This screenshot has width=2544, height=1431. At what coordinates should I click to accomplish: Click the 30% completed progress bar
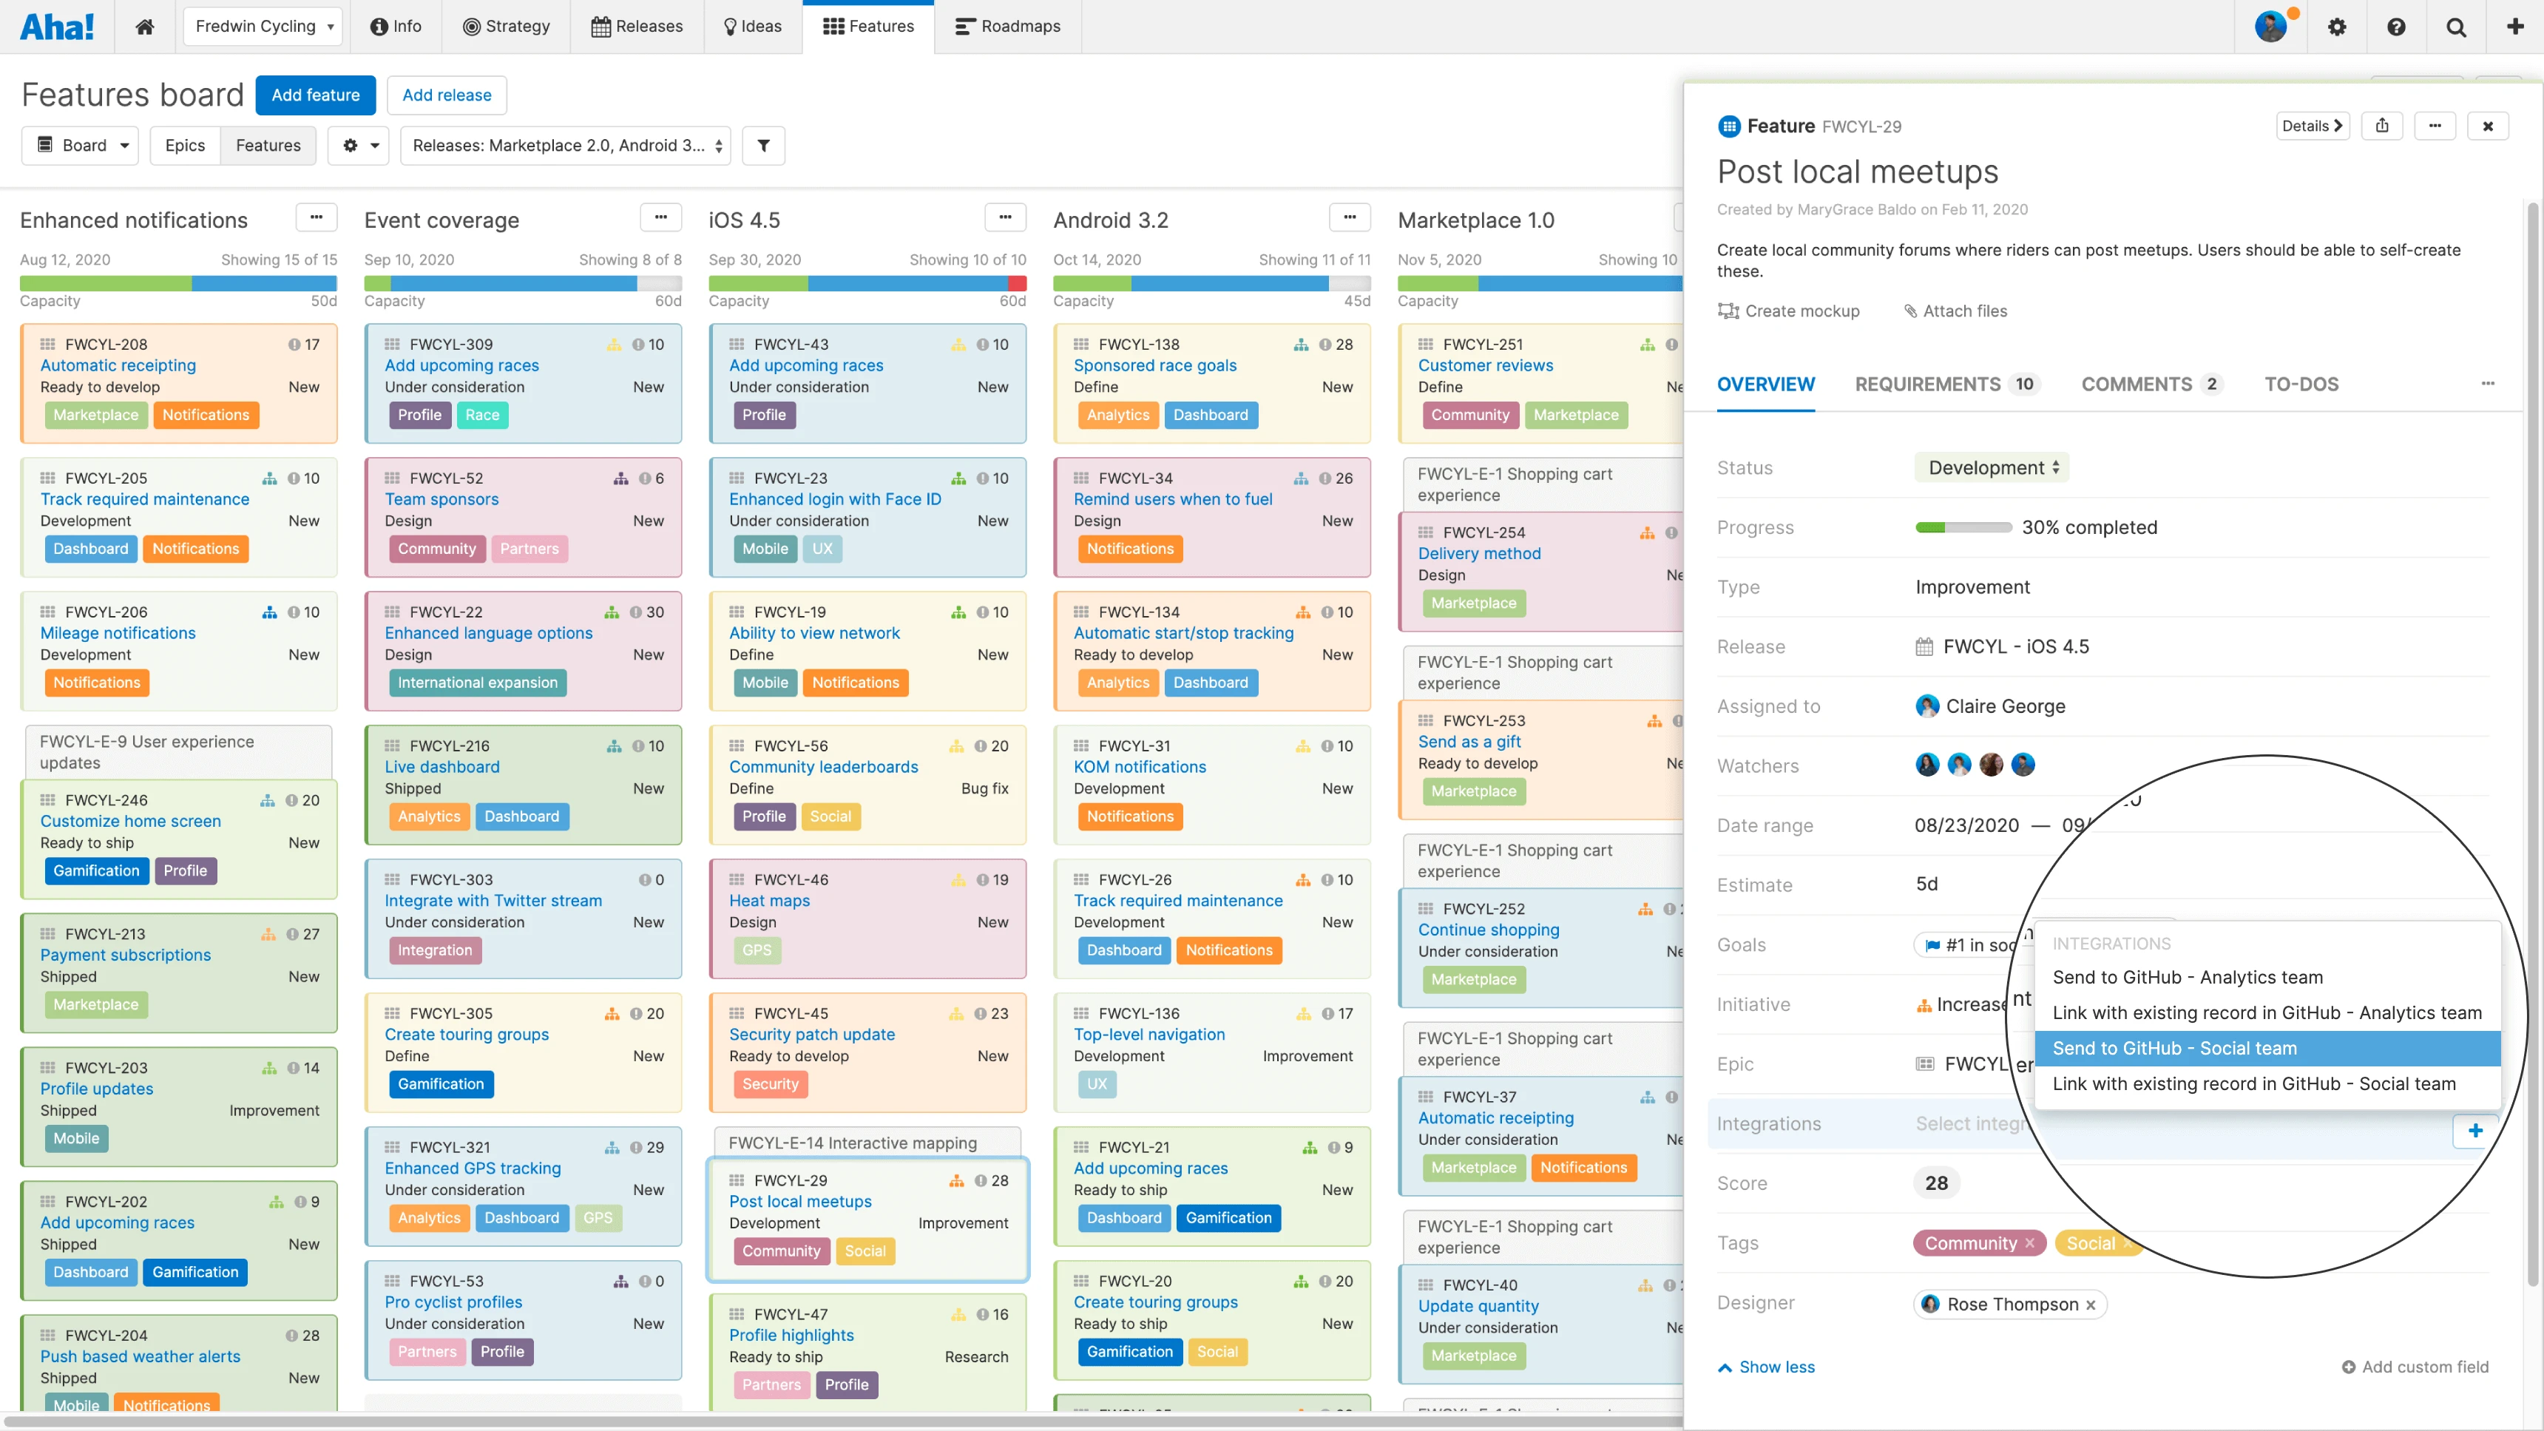coord(1963,527)
